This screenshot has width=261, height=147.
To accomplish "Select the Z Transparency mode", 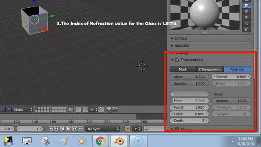I will point(210,69).
